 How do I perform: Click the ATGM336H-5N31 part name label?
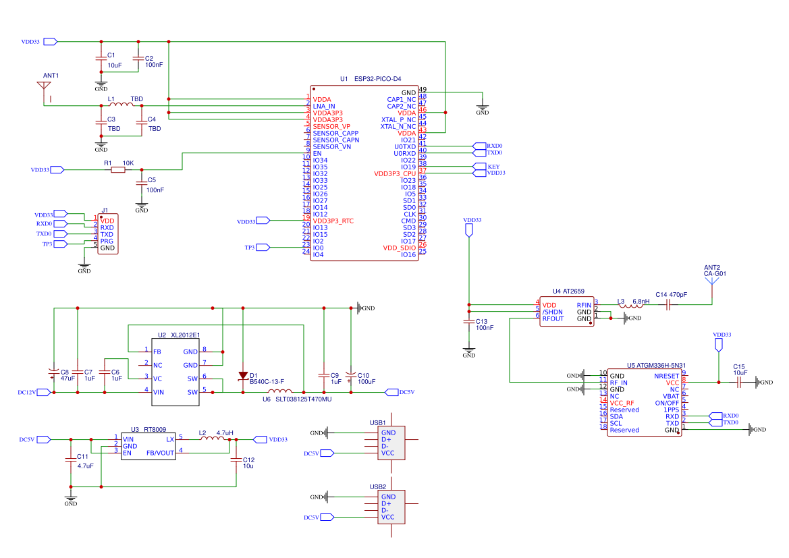click(661, 366)
